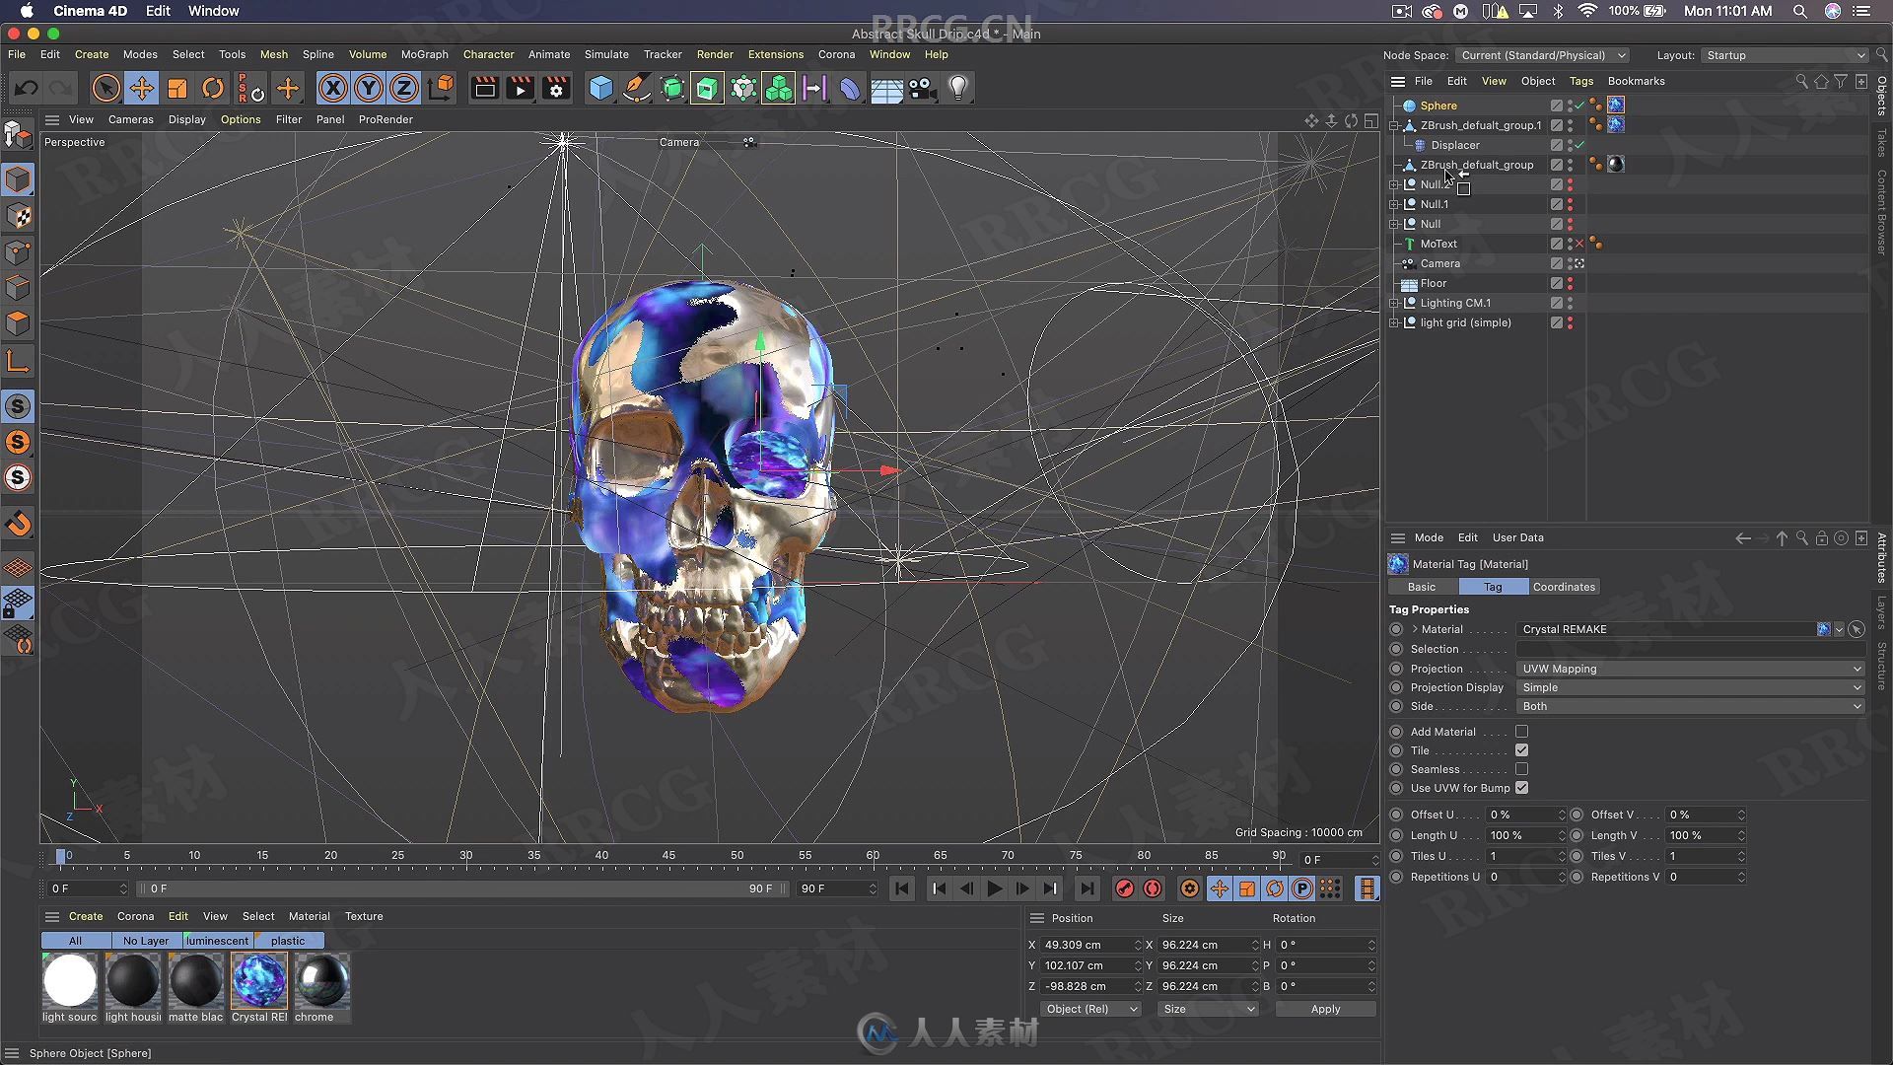Image resolution: width=1893 pixels, height=1065 pixels.
Task: Switch to Coordinates tab in properties
Action: (1564, 587)
